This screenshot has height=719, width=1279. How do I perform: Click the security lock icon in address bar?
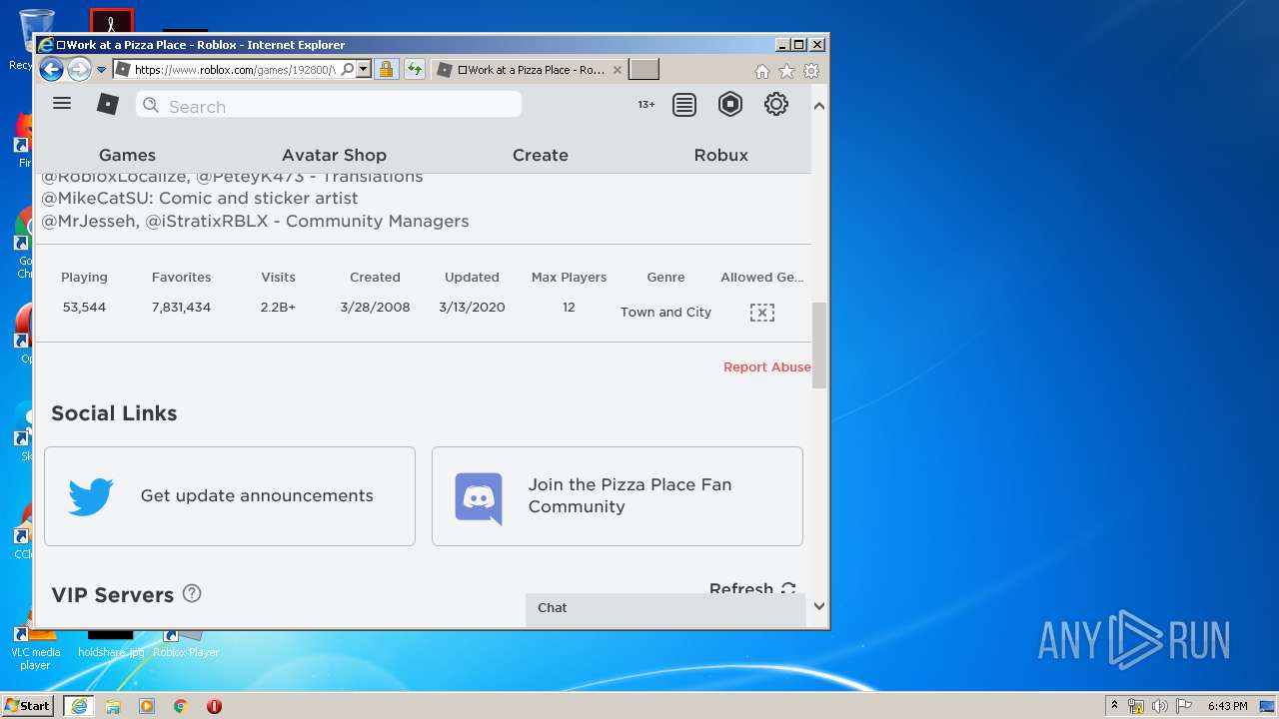(x=386, y=70)
